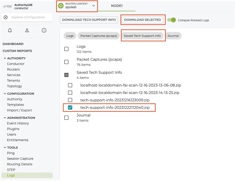The height and width of the screenshot is (182, 236).
Task: Select the Saved Tech Support Info filter tab
Action: coord(143,36)
